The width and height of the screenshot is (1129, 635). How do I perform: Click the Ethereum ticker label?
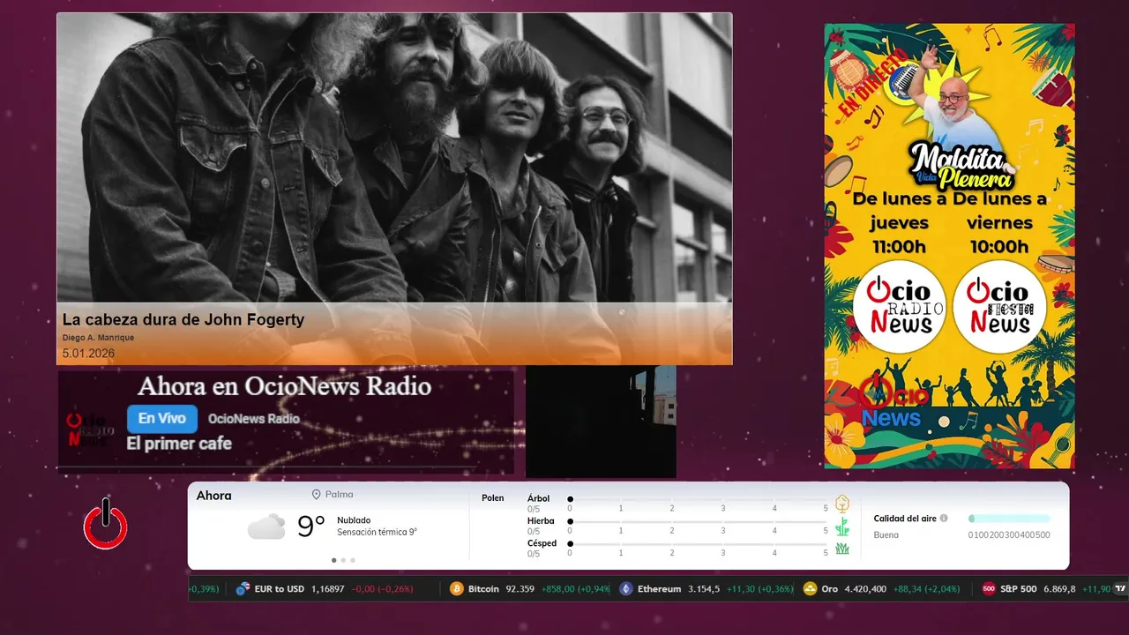pyautogui.click(x=659, y=589)
